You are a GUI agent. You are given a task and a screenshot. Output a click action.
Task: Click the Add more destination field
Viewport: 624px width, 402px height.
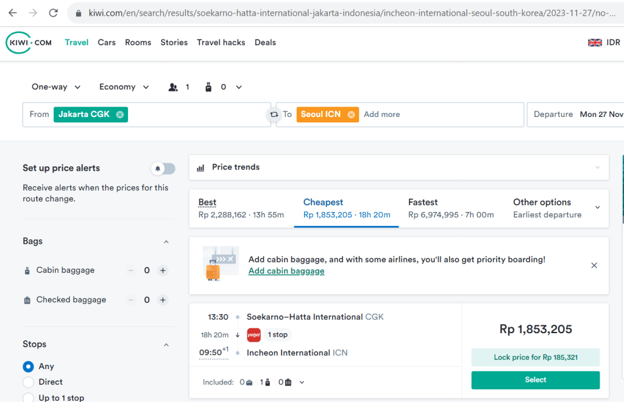(x=382, y=115)
